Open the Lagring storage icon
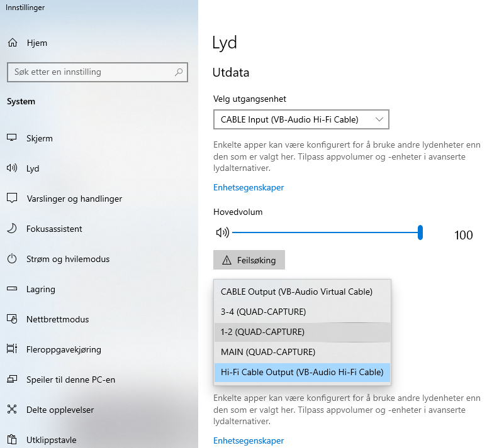The height and width of the screenshot is (448, 487). pos(12,289)
